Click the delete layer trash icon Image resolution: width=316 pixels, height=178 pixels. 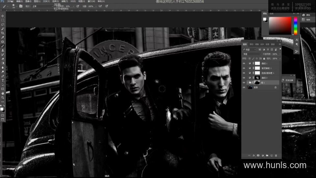pyautogui.click(x=276, y=155)
